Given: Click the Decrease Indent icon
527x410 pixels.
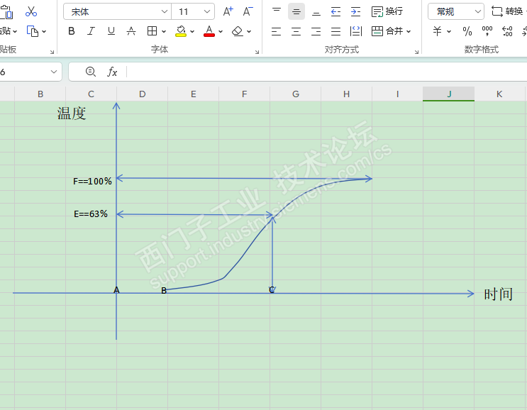Looking at the screenshot, I should [x=335, y=12].
